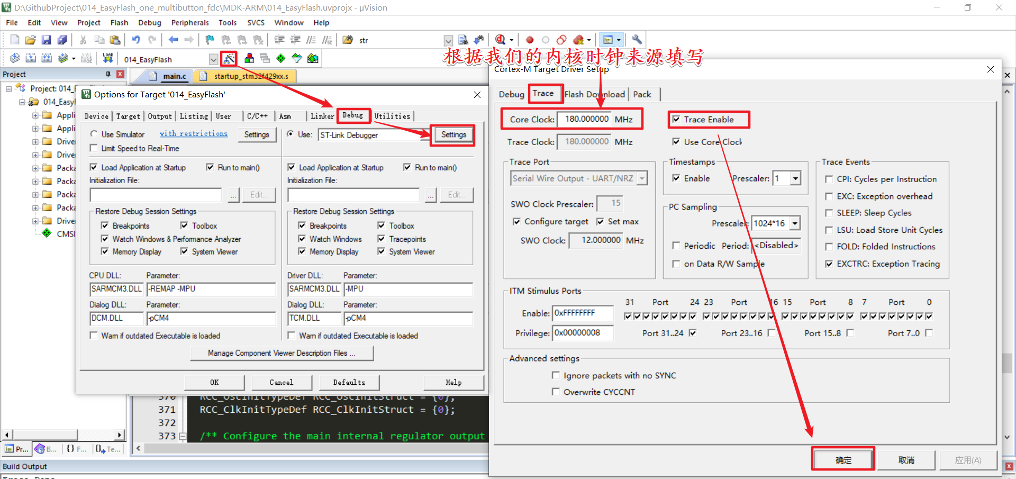Insert a breakpoint with red dot
The width and height of the screenshot is (1016, 479).
tap(530, 40)
